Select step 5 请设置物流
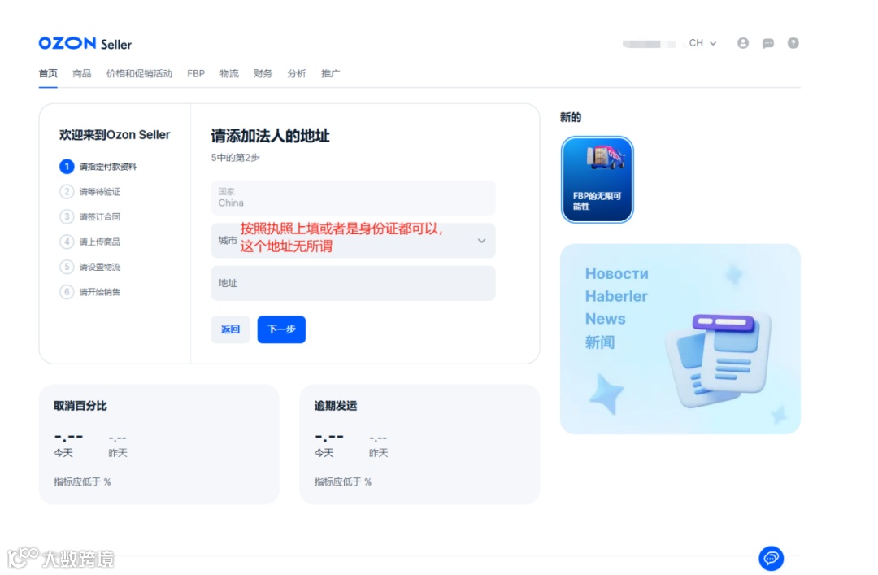 pyautogui.click(x=89, y=267)
